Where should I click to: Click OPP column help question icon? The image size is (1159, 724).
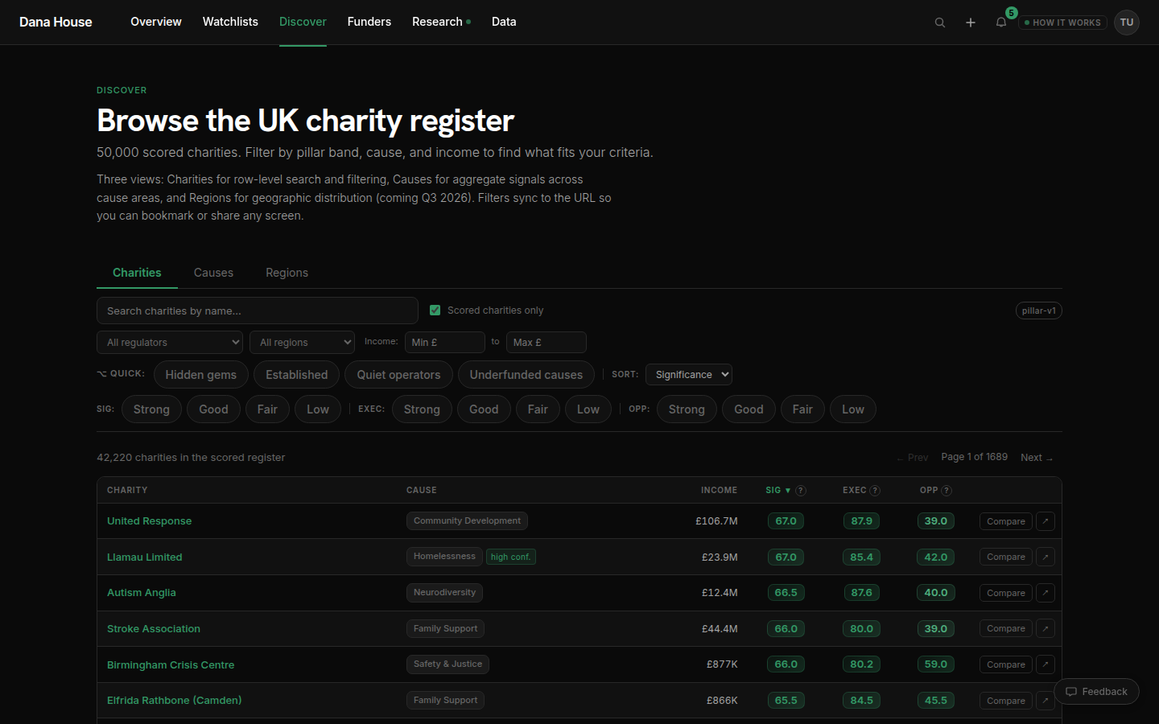pos(947,491)
